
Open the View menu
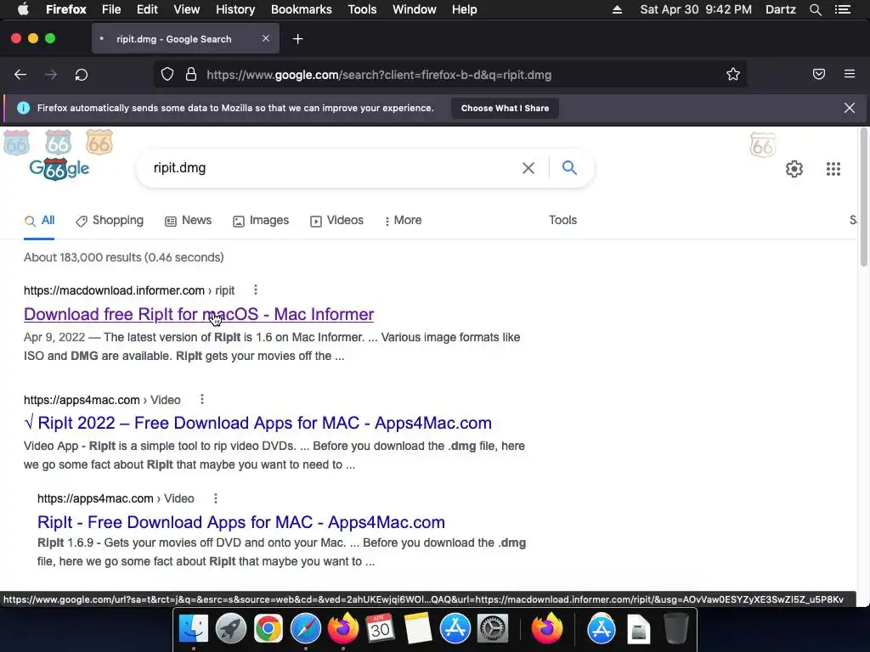186,9
